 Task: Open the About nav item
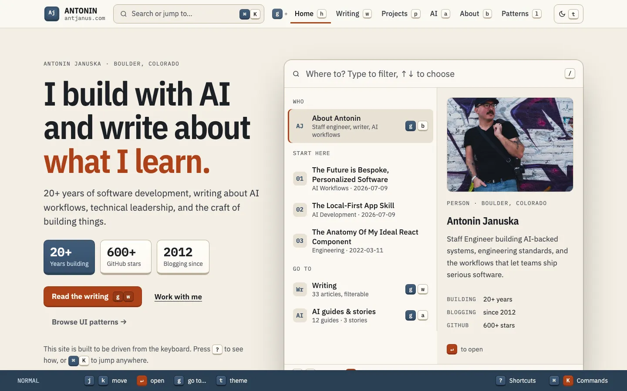475,14
